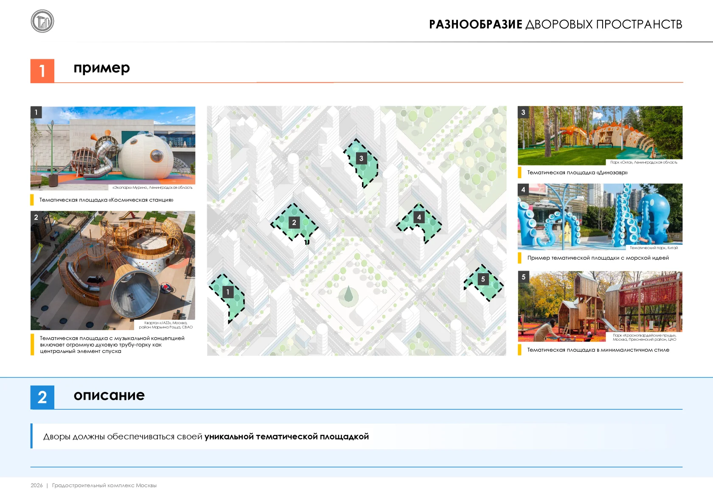This screenshot has width=713, height=504.
Task: Click the orange section badge numbered 1
Action: click(42, 71)
